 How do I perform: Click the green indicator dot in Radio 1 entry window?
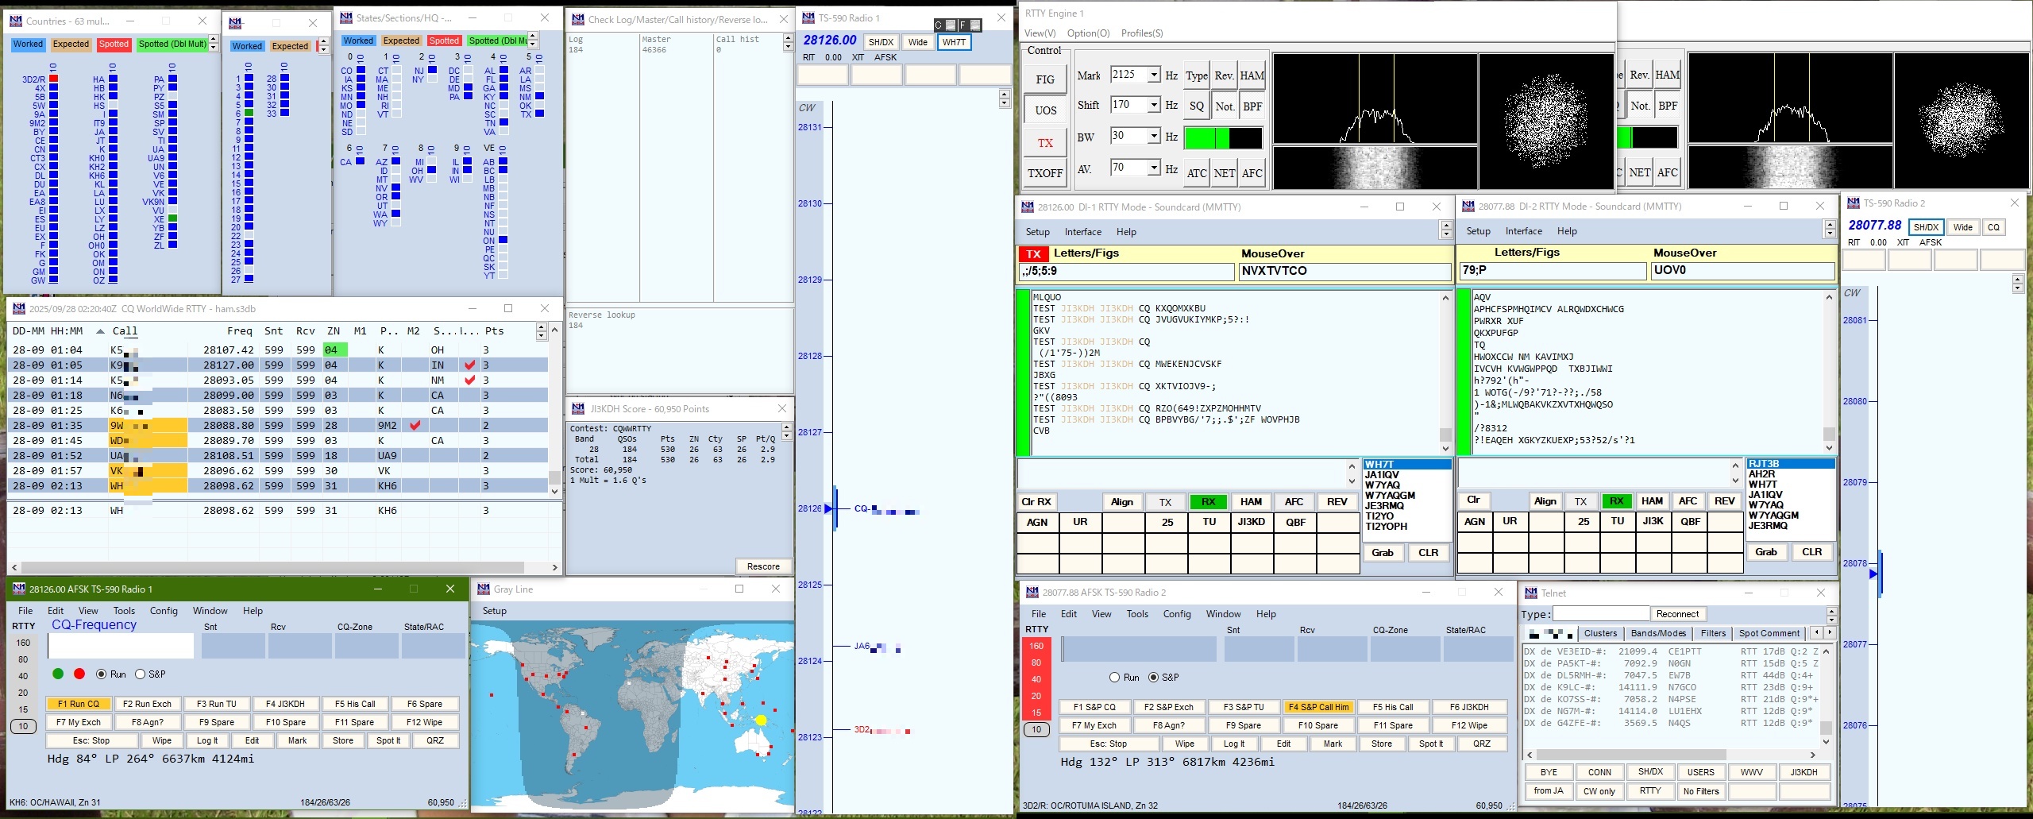point(58,674)
